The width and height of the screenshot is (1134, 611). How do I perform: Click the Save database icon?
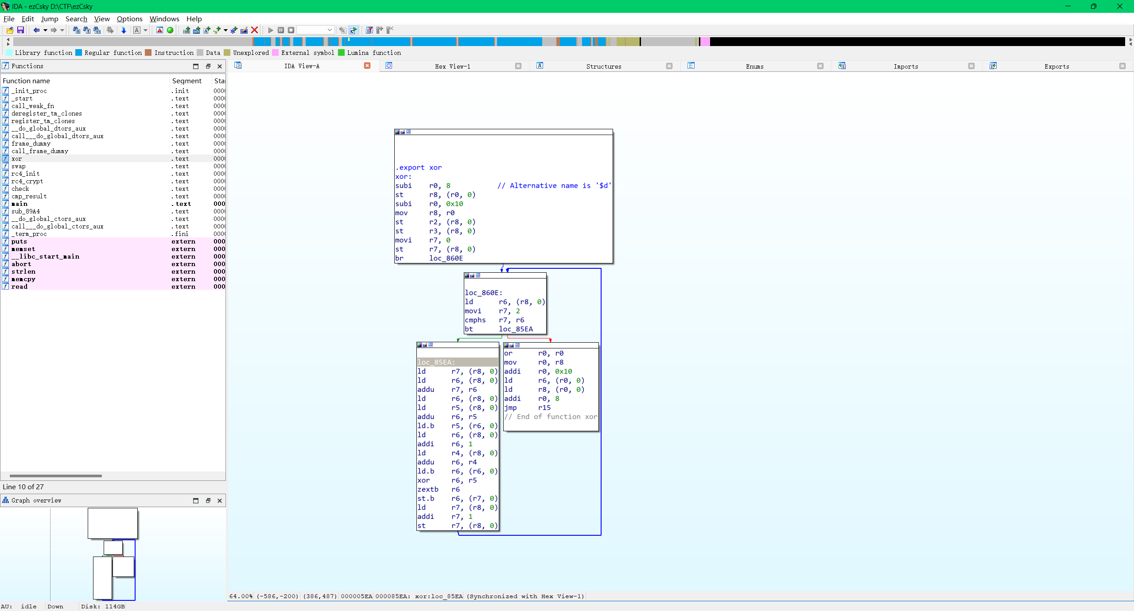point(20,30)
